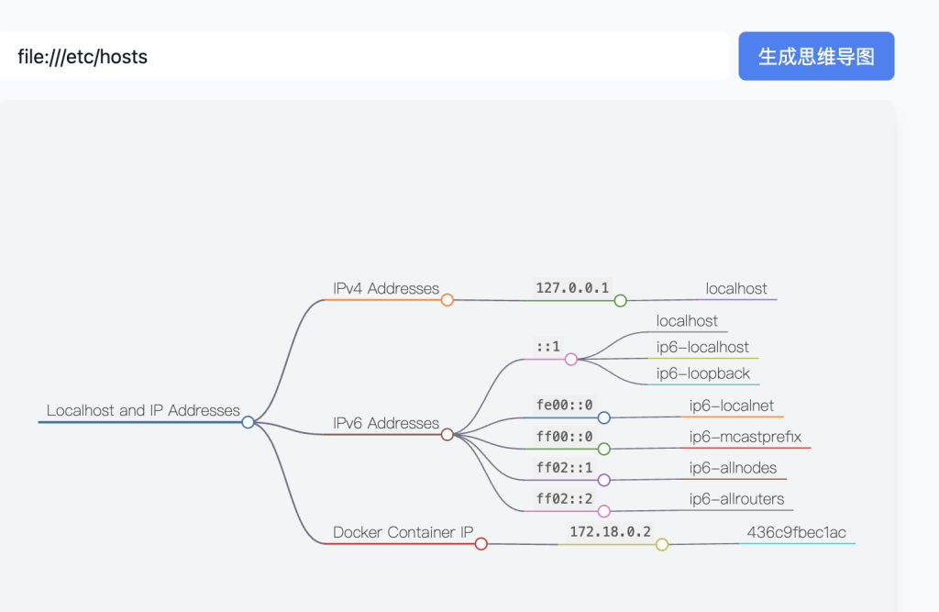Screen dimensions: 939x612
Task: Collapse the IPv6 Addresses node circle
Action: [447, 434]
